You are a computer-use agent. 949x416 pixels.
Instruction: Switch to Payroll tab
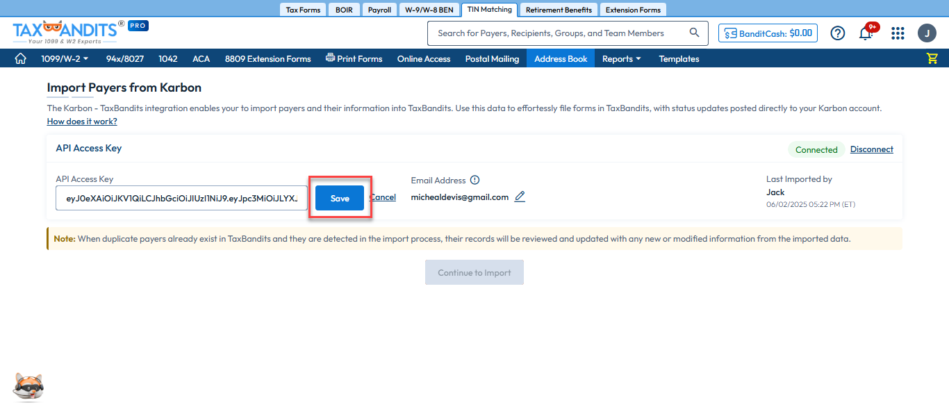[x=379, y=10]
